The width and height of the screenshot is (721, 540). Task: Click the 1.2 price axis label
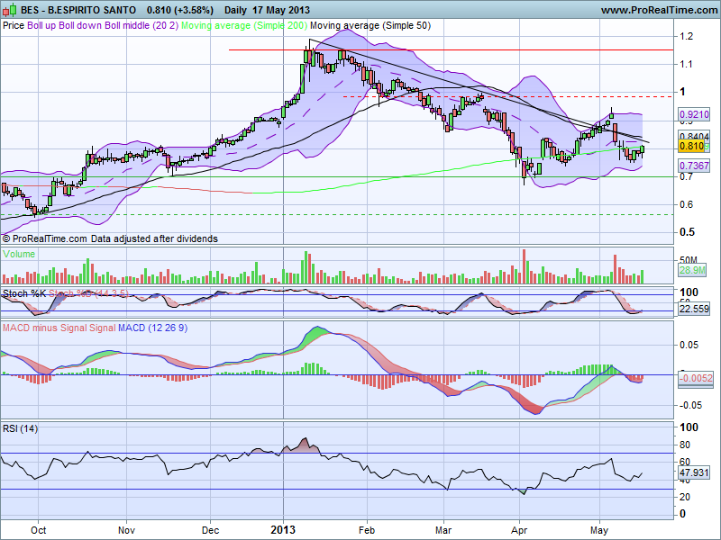[686, 36]
